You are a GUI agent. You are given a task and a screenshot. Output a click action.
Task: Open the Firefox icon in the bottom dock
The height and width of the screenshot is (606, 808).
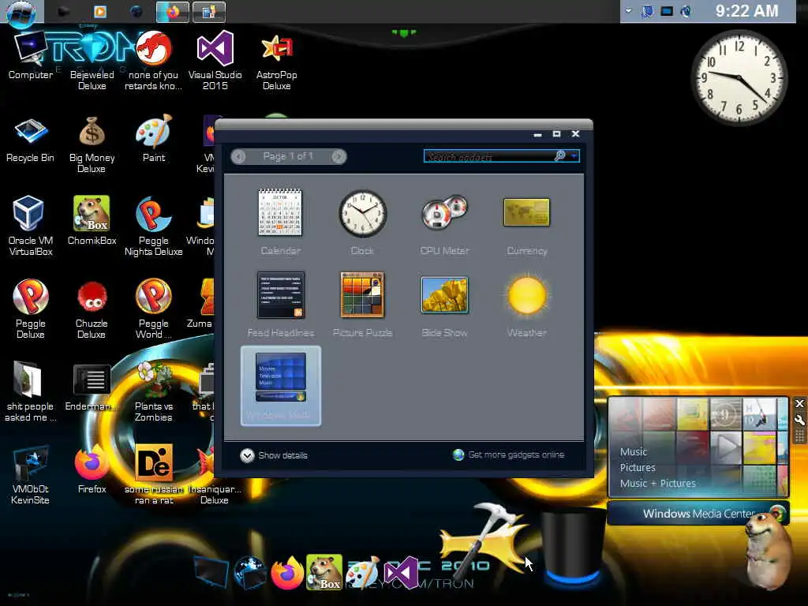(286, 573)
